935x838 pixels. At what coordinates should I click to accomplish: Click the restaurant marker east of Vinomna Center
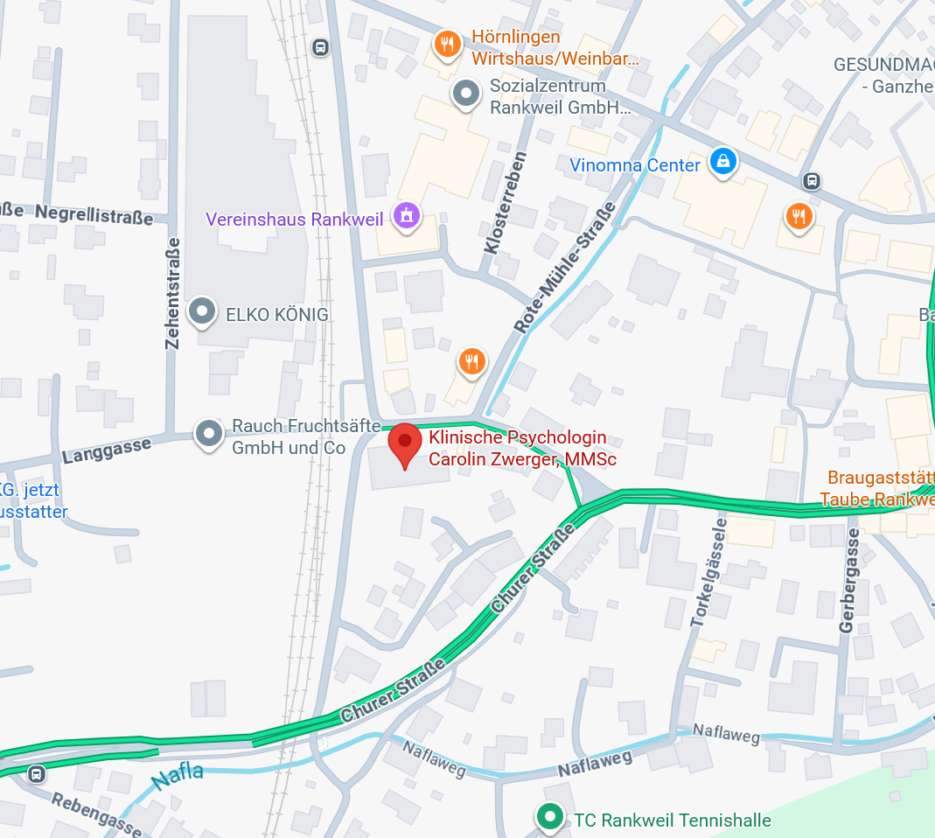pyautogui.click(x=799, y=218)
